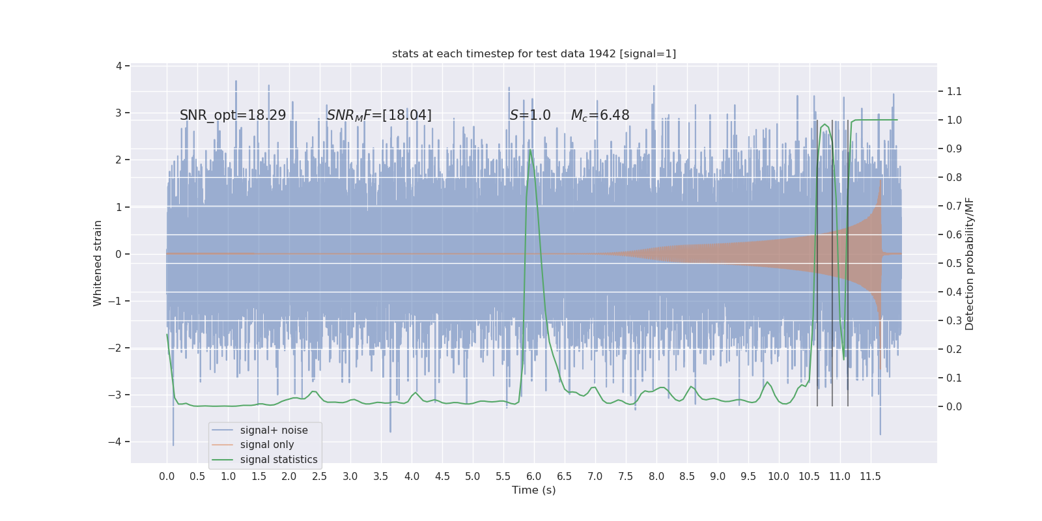Click the 1.5 time axis tick label
1042x521 pixels.
tap(259, 477)
